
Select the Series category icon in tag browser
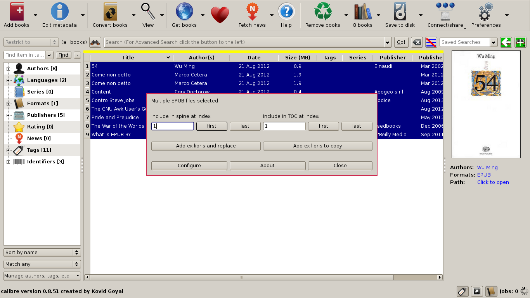click(x=19, y=92)
